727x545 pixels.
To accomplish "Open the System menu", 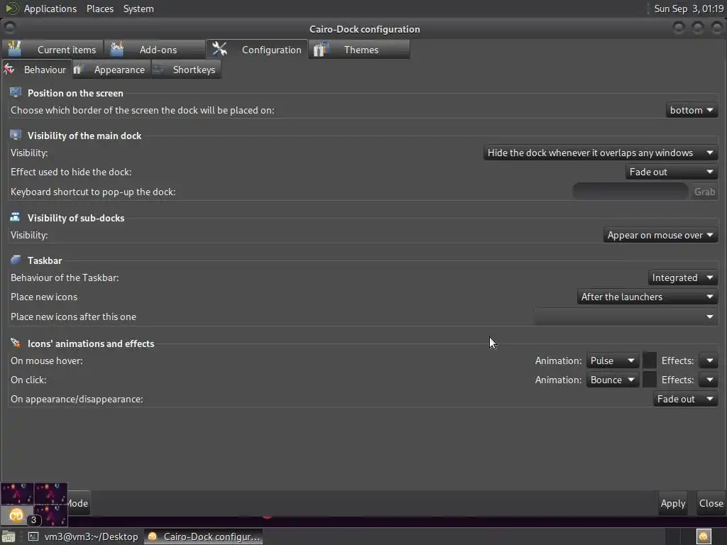I will 138,9.
